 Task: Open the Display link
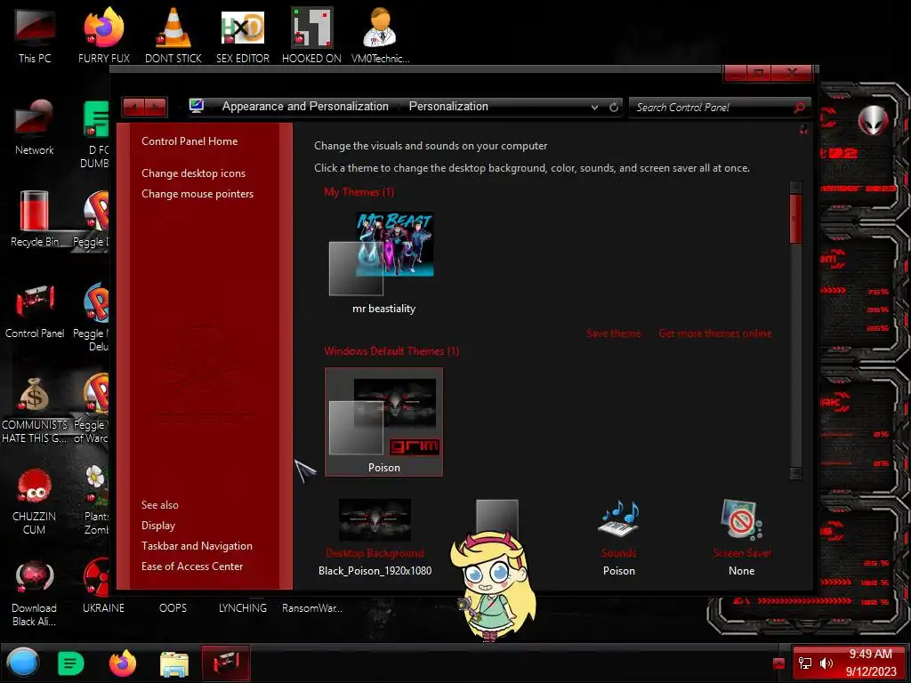point(158,525)
